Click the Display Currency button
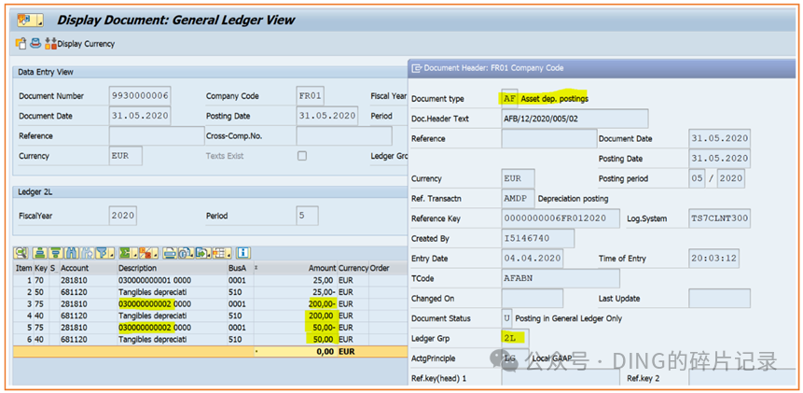The height and width of the screenshot is (393, 803). coord(80,44)
